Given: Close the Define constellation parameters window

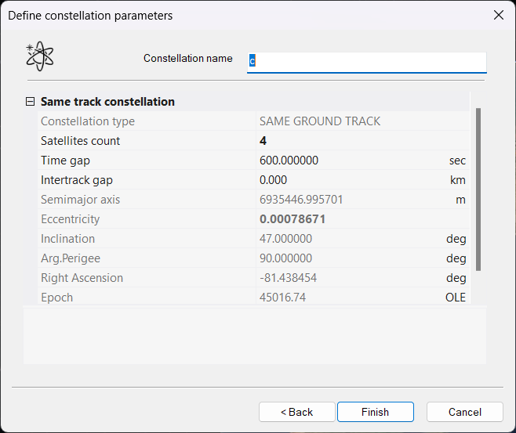Looking at the screenshot, I should coord(498,16).
